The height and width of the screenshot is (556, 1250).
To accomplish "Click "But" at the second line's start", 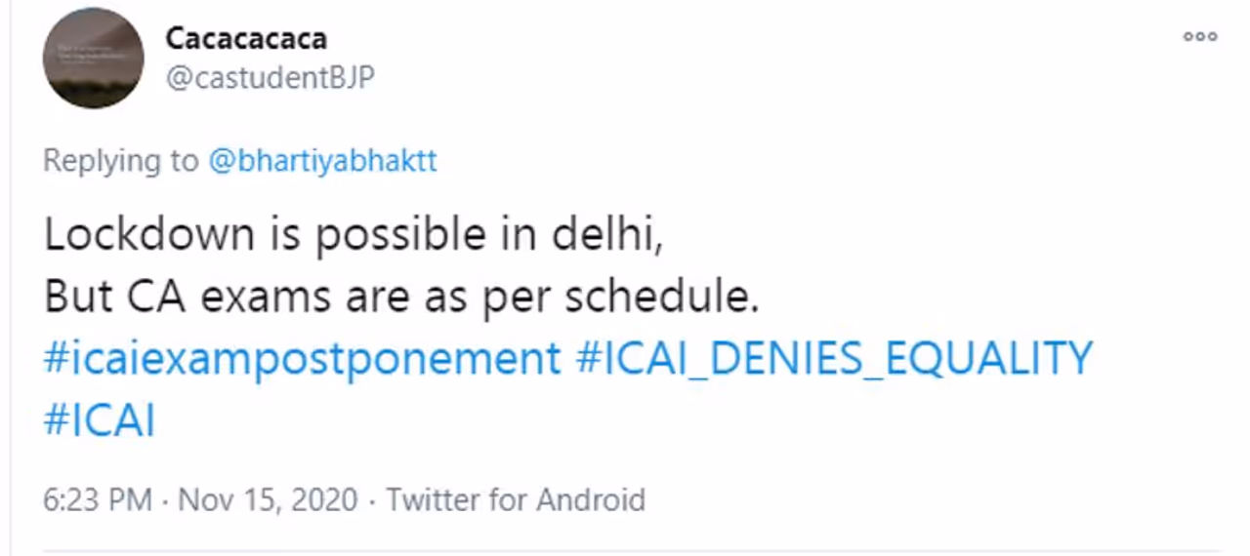I will [78, 298].
